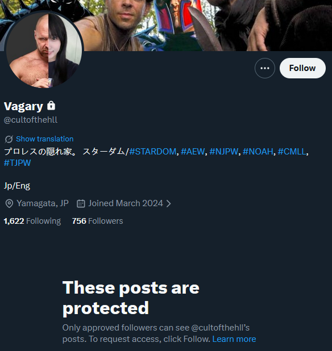Open the profile header banner image
This screenshot has height=351, width=332.
coord(202,24)
